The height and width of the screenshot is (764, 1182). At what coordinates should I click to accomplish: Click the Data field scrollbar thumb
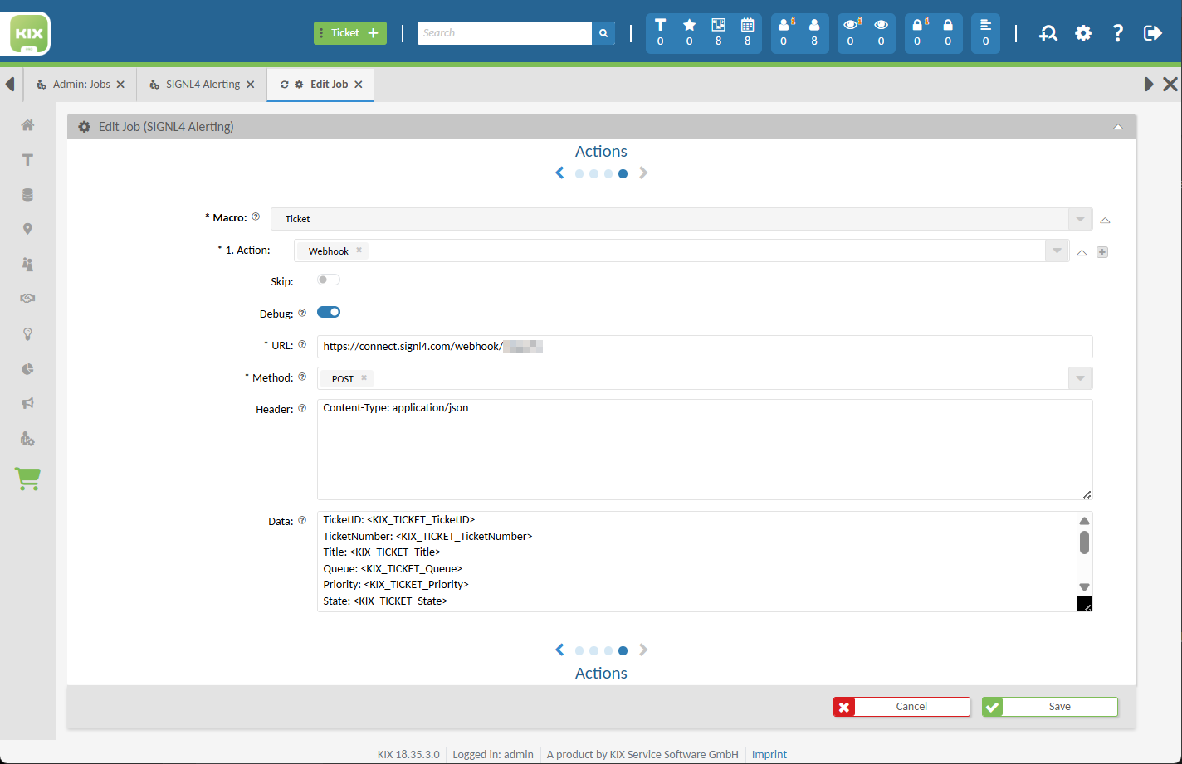click(x=1084, y=543)
